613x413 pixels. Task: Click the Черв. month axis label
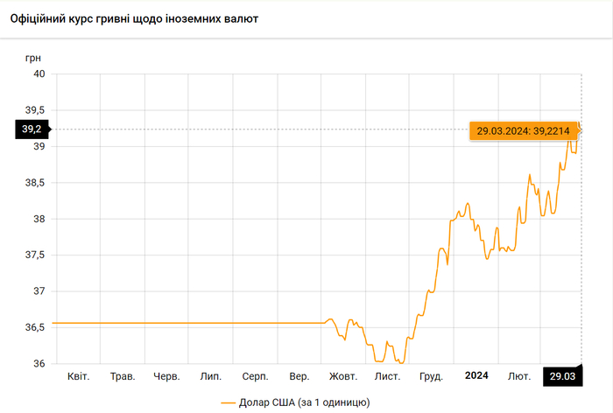point(166,376)
